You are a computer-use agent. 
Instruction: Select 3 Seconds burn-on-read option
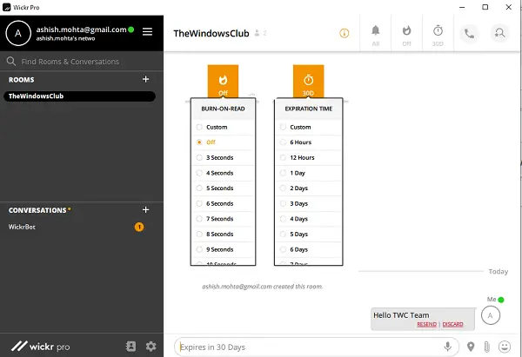[x=223, y=157]
